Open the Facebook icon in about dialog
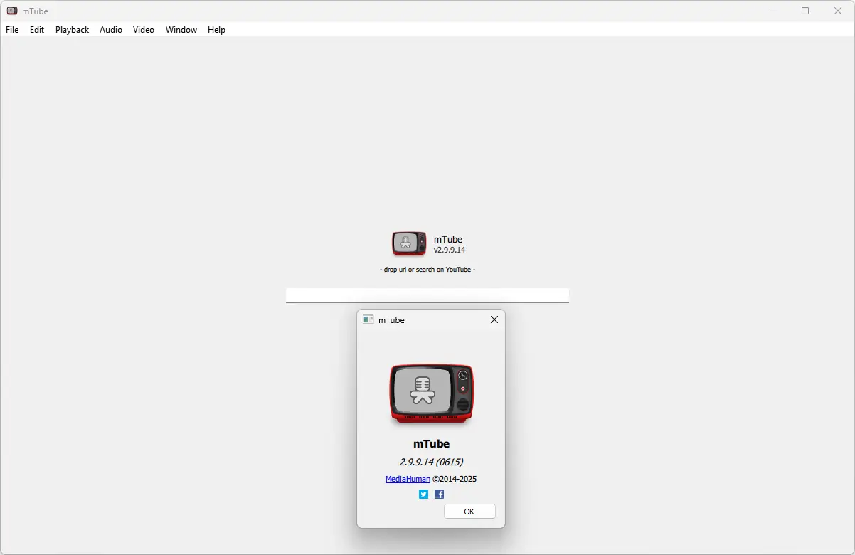The height and width of the screenshot is (555, 855). [x=440, y=494]
